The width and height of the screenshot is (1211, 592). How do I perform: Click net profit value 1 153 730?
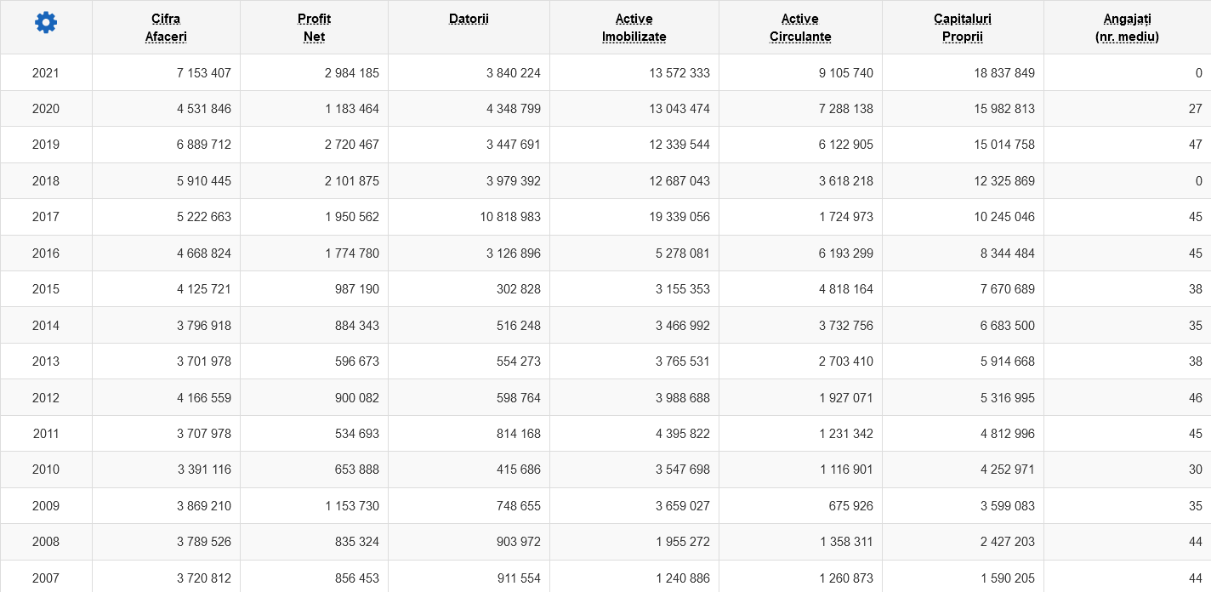pos(352,506)
